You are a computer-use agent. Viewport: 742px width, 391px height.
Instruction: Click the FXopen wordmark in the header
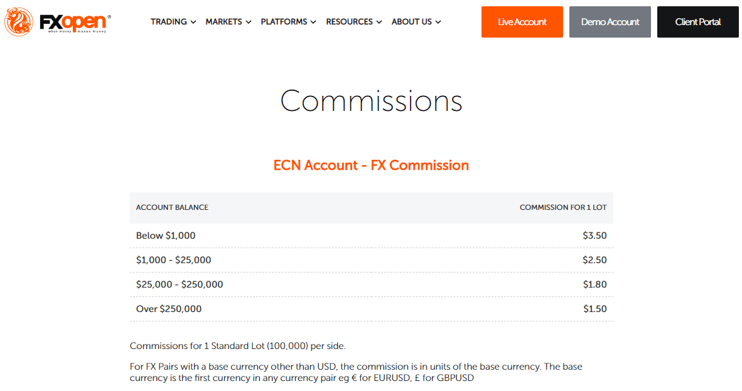(x=72, y=21)
